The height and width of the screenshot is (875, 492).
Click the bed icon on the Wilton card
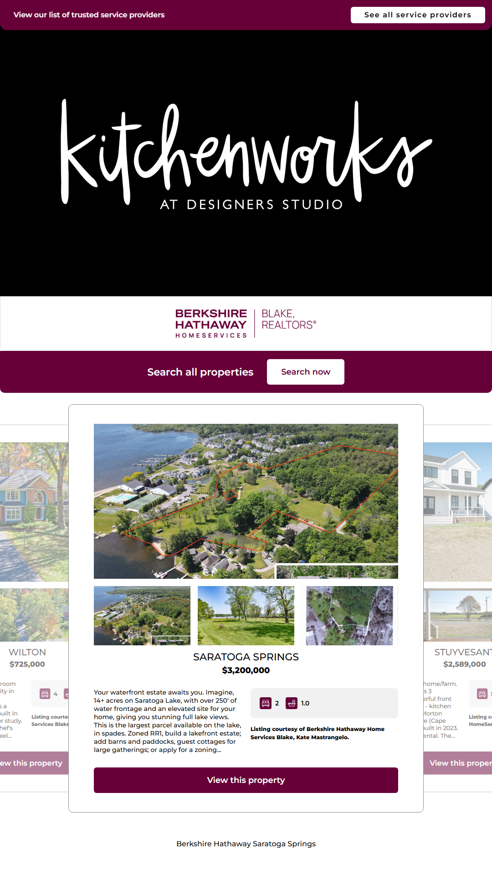[45, 694]
